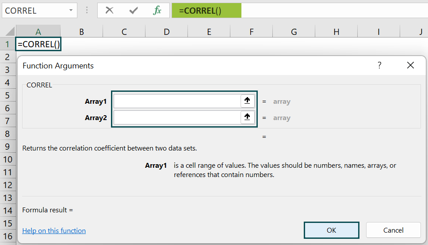Select the entire sheet with the corner triangle
Viewport: 428px width, 245px height.
point(10,31)
